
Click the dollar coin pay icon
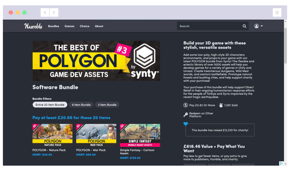(x=185, y=105)
